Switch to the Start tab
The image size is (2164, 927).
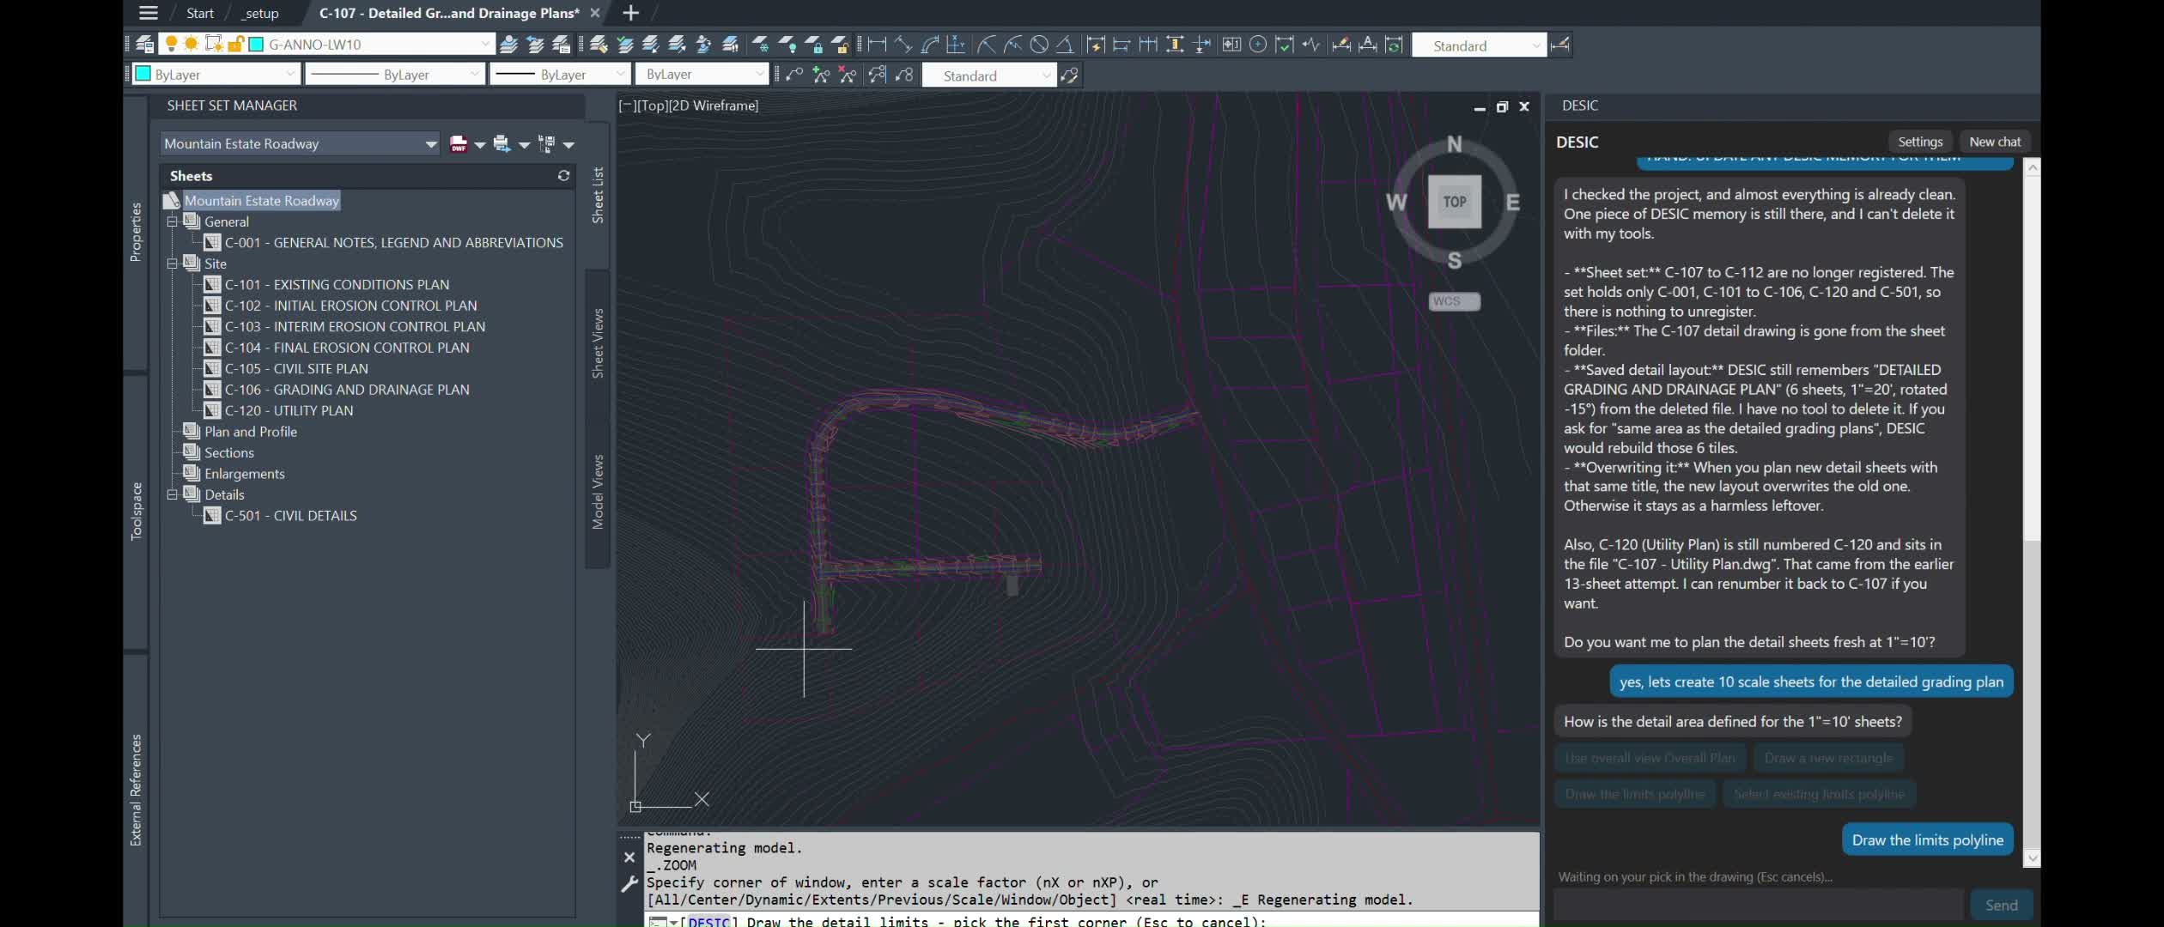[x=199, y=13]
